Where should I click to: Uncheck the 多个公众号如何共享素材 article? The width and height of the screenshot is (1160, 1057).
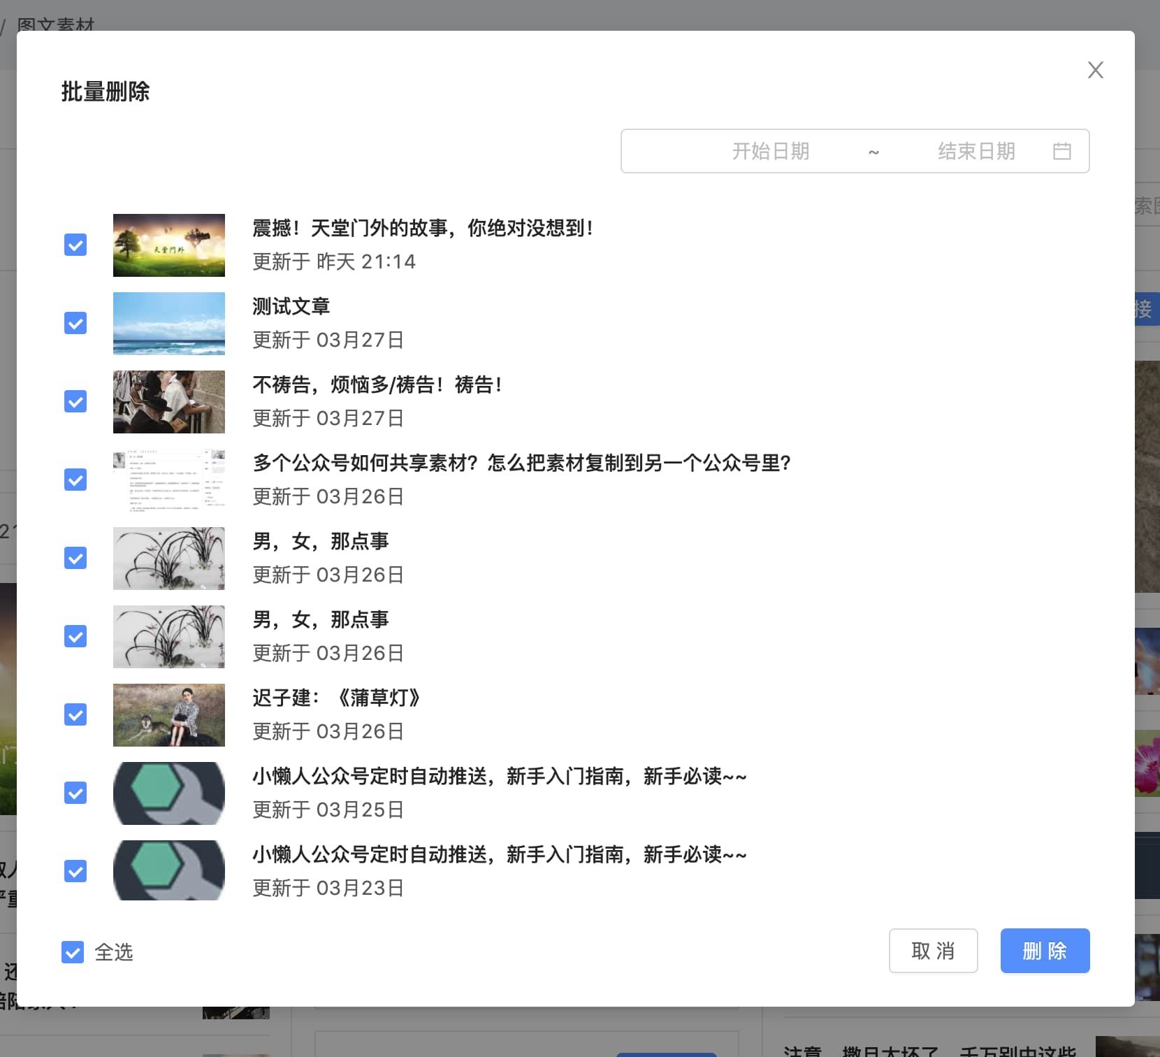click(x=75, y=480)
